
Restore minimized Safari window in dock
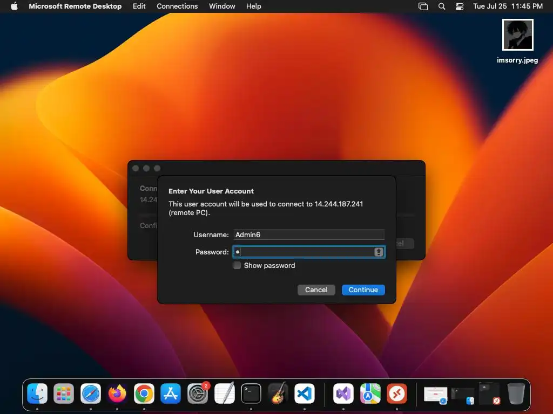(x=436, y=395)
